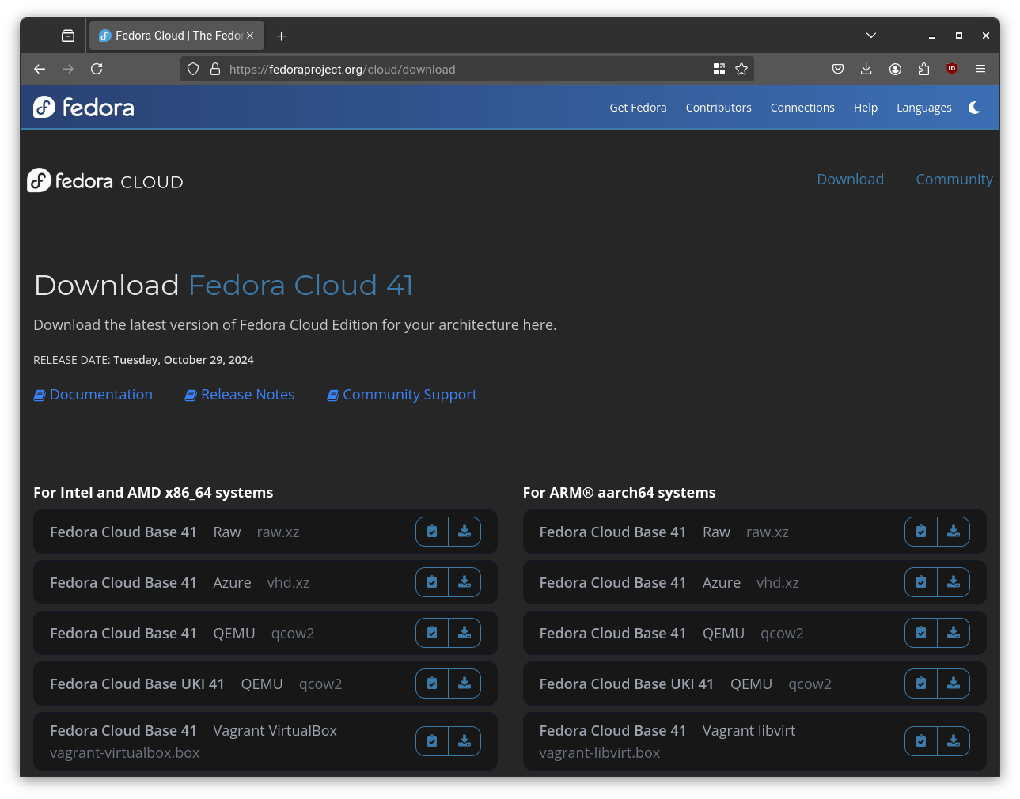The width and height of the screenshot is (1020, 799).
Task: Open the Documentation link
Action: 100,394
